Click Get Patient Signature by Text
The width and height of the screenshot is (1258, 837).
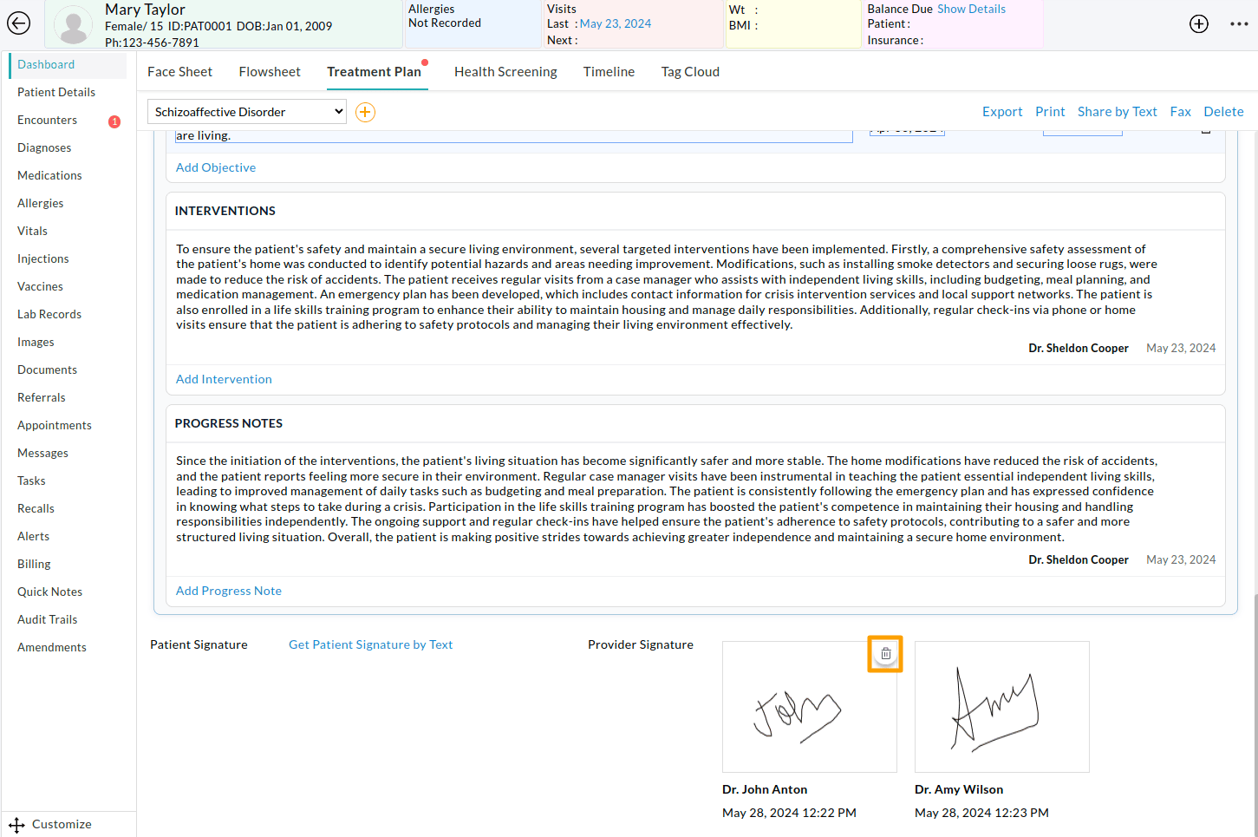tap(370, 644)
